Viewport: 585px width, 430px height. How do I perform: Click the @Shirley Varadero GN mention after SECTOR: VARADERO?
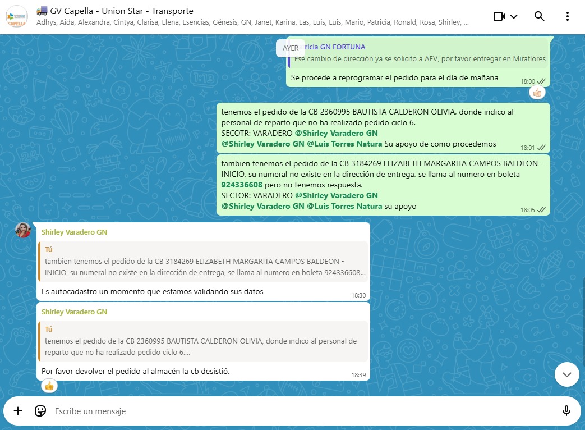337,195
